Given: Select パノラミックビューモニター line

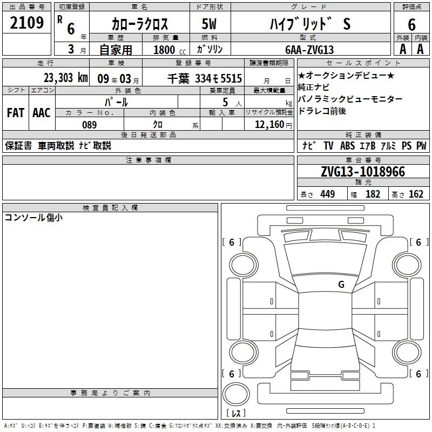Looking at the screenshot, I should coord(350,99).
